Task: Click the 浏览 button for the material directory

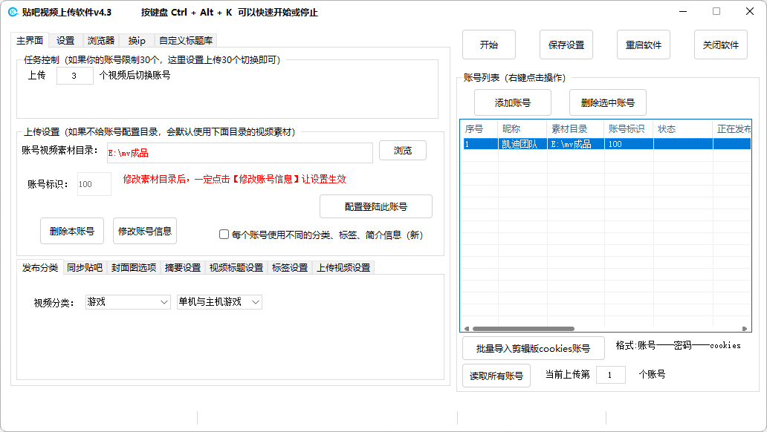Action: click(403, 151)
